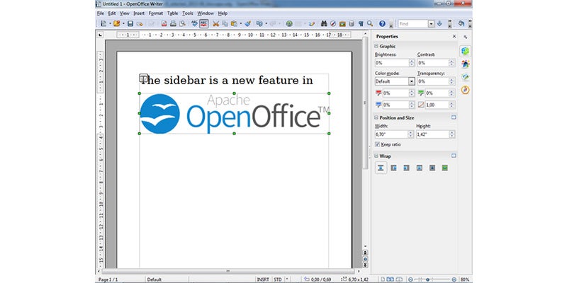Open more options for Position and Size

[454, 117]
